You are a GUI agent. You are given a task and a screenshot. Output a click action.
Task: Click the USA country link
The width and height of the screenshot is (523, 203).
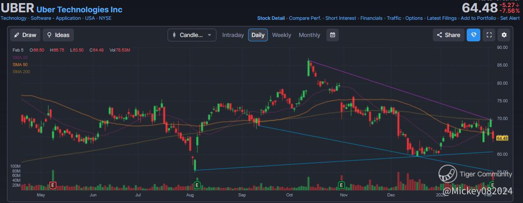[90, 18]
